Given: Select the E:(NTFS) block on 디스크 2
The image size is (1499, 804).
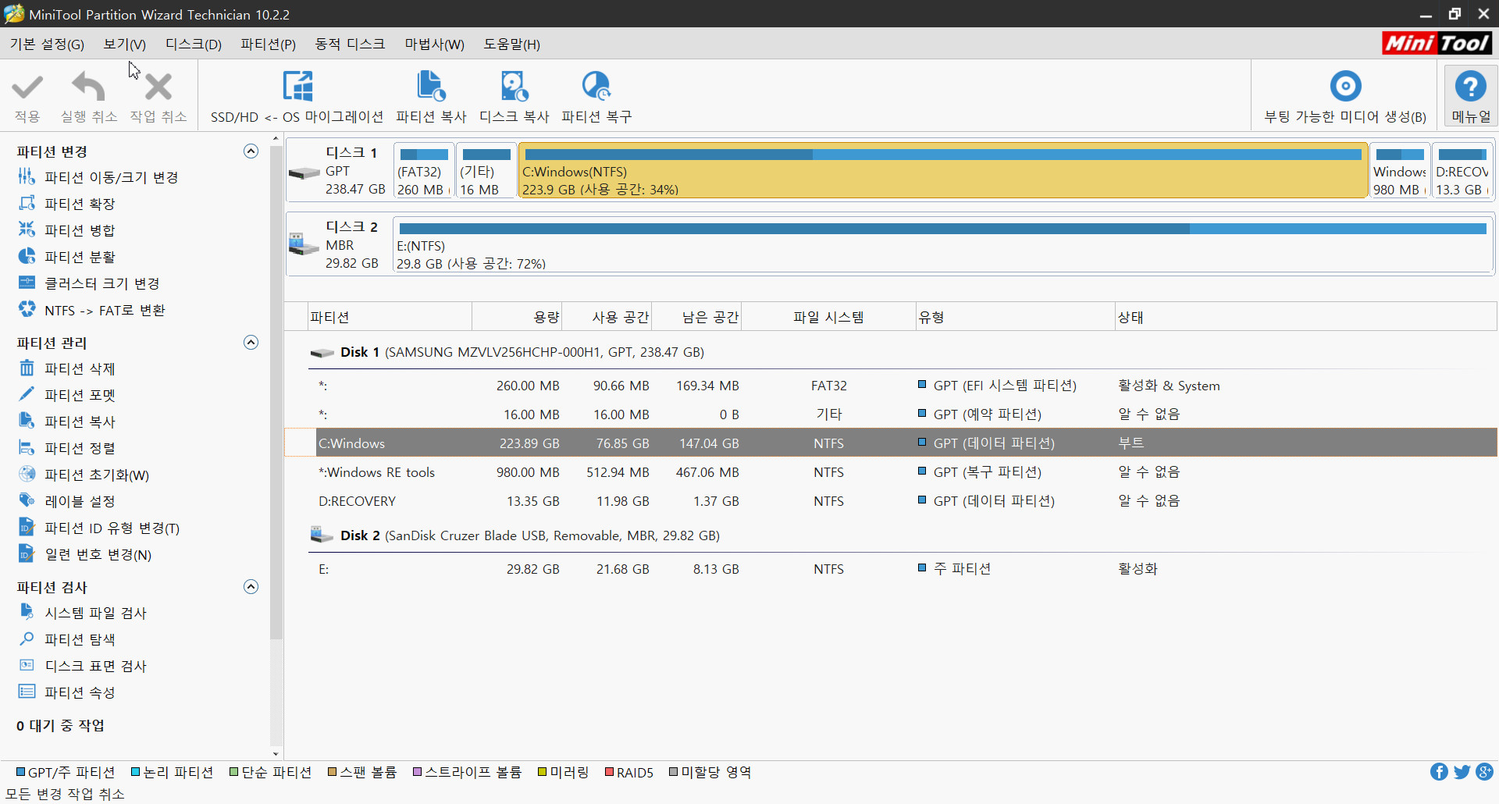Looking at the screenshot, I should pos(943,244).
